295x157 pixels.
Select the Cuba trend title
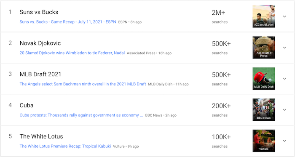[27, 105]
